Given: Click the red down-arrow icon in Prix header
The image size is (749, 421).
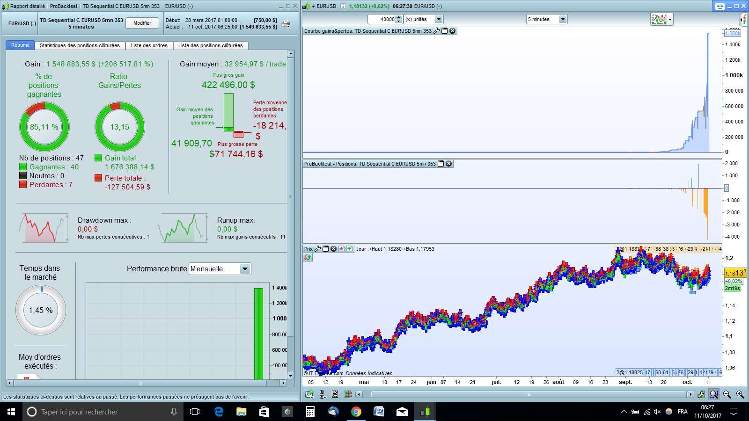Looking at the screenshot, I should click(x=341, y=249).
